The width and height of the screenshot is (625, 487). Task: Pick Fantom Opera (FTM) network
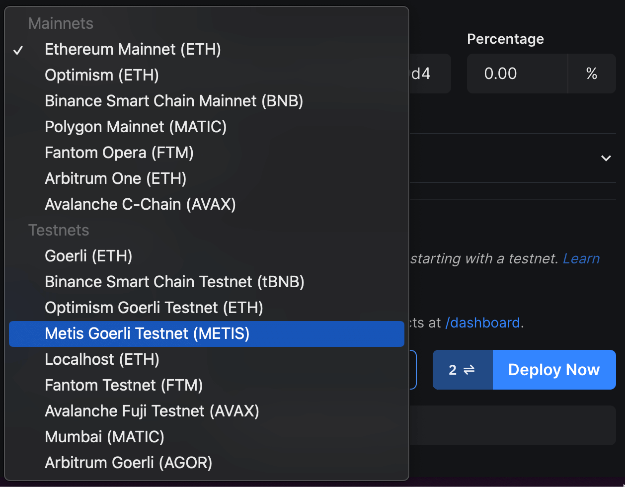click(119, 153)
